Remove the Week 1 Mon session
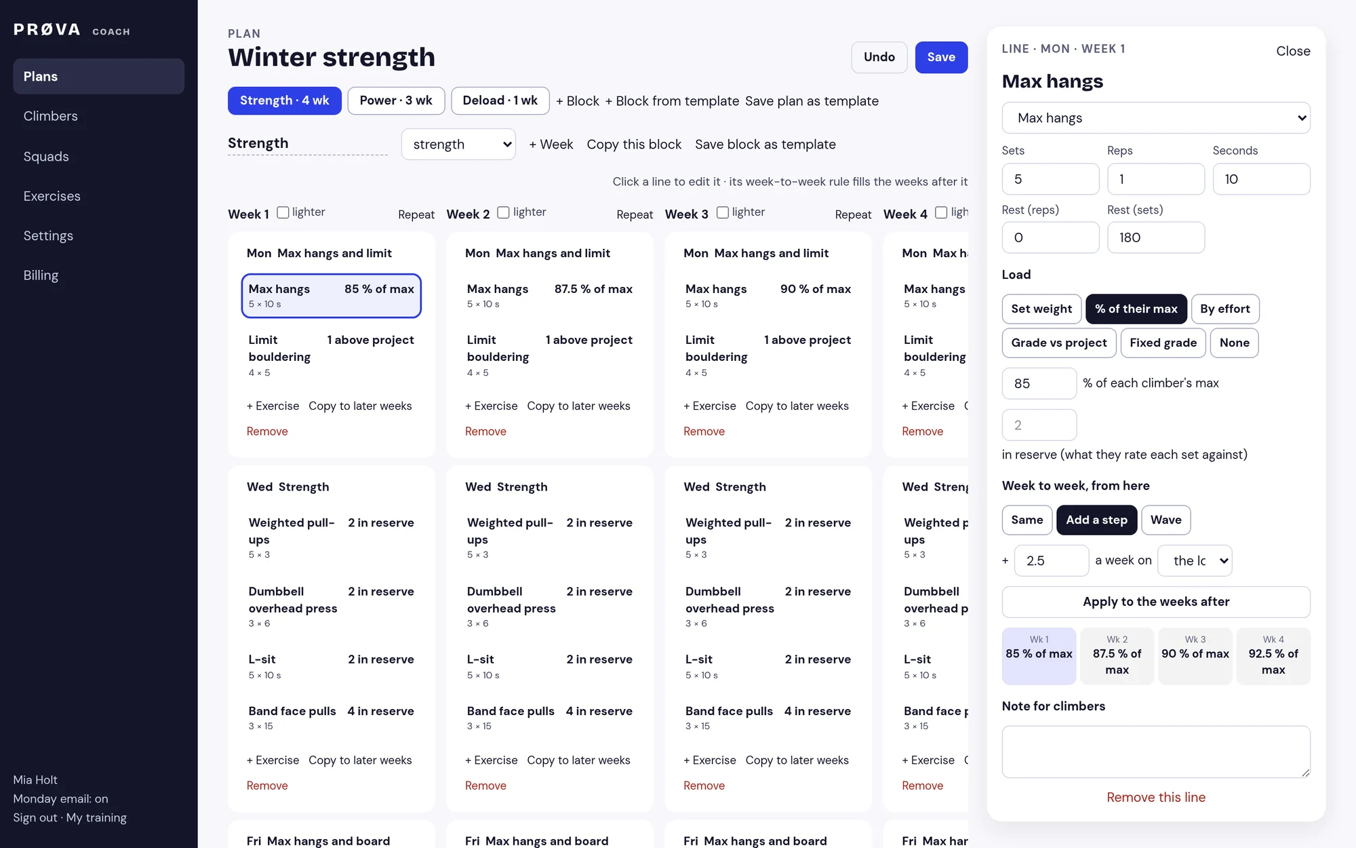This screenshot has height=848, width=1356. click(x=267, y=431)
